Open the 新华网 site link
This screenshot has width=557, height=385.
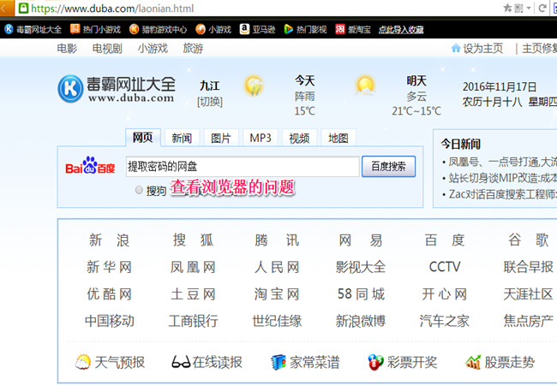(109, 267)
